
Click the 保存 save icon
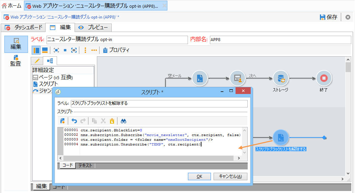322,17
